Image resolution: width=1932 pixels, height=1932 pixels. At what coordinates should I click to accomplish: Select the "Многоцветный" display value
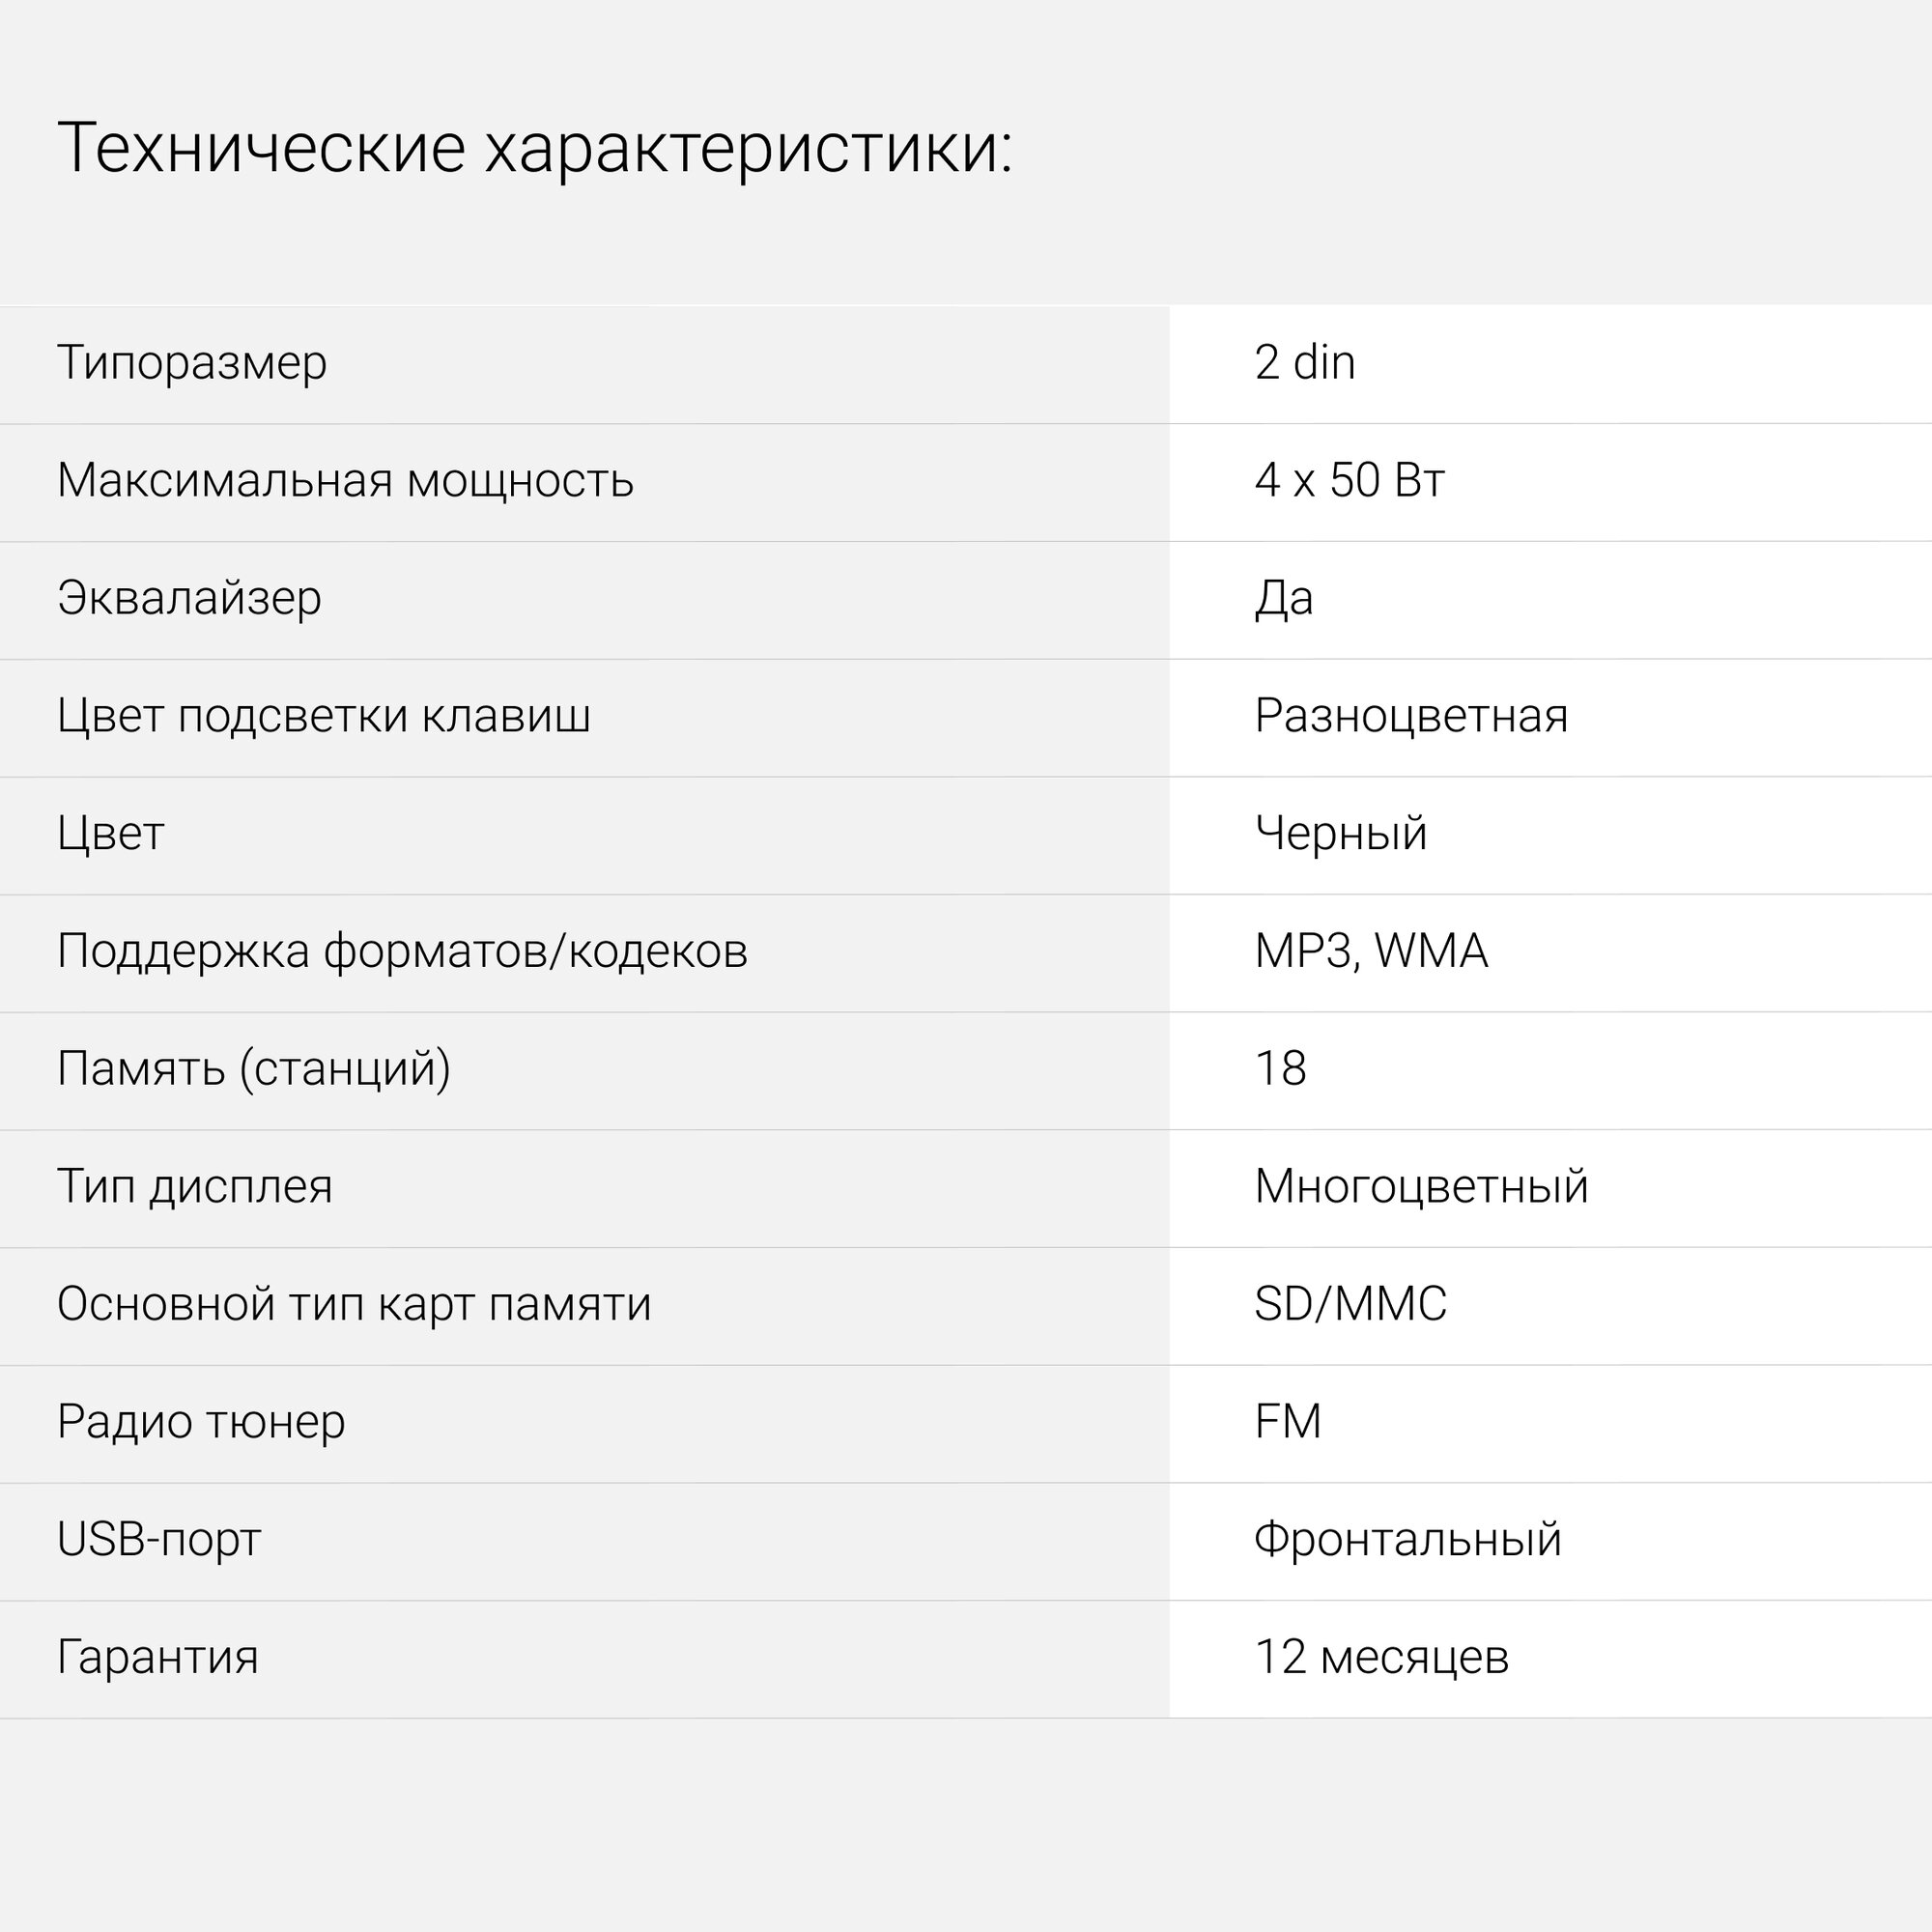[x=1421, y=1187]
